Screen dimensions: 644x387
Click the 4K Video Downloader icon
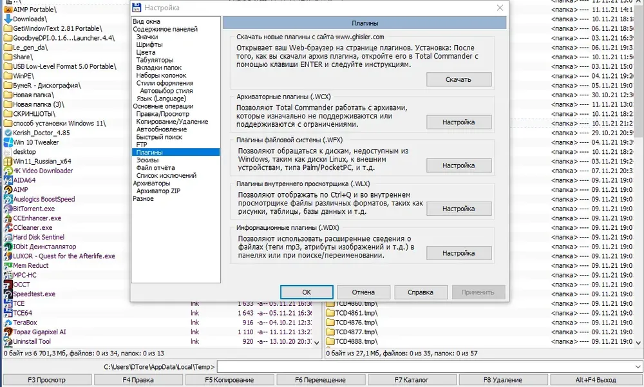8,171
